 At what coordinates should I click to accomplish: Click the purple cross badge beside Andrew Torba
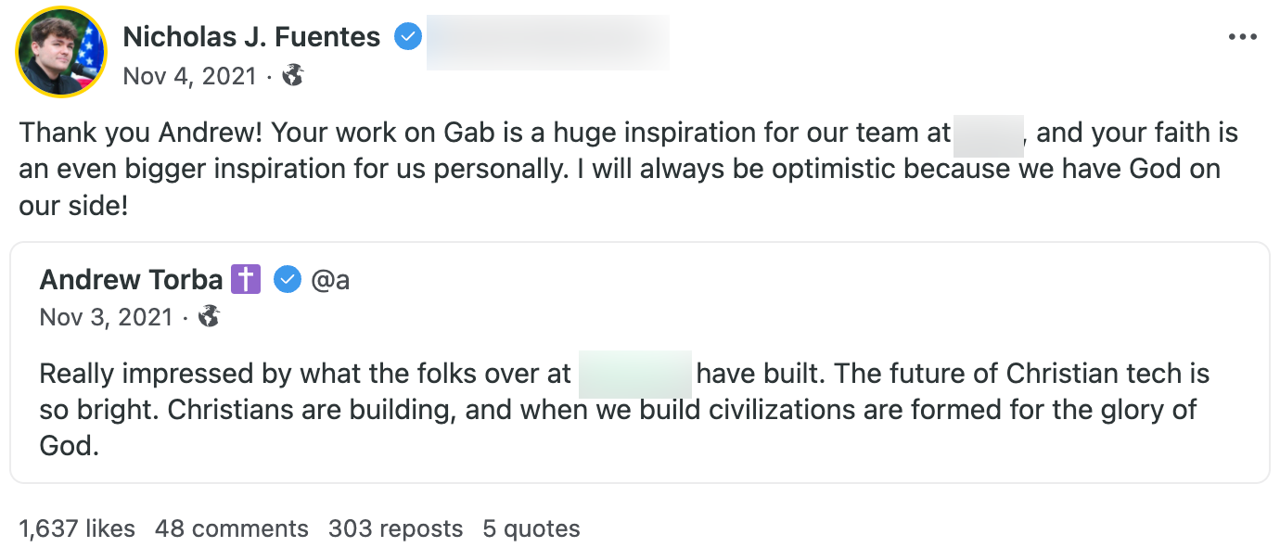(245, 279)
